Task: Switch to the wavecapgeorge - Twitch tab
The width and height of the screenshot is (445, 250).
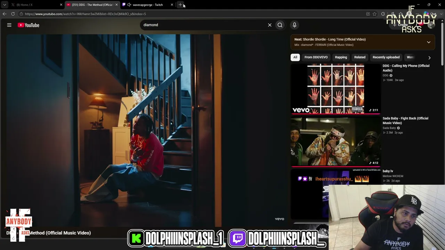Action: (x=148, y=5)
